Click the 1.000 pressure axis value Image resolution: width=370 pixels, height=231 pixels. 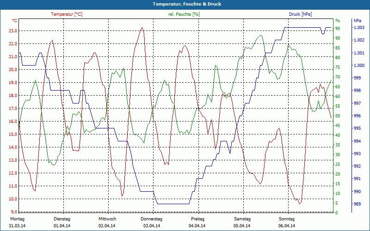(359, 66)
